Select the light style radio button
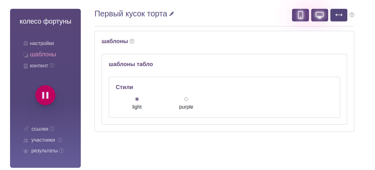 pos(137,99)
